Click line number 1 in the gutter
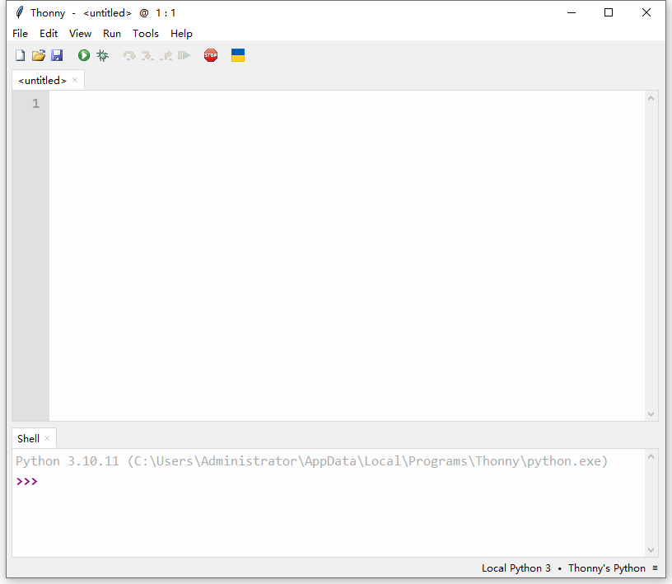This screenshot has height=584, width=672. point(35,103)
